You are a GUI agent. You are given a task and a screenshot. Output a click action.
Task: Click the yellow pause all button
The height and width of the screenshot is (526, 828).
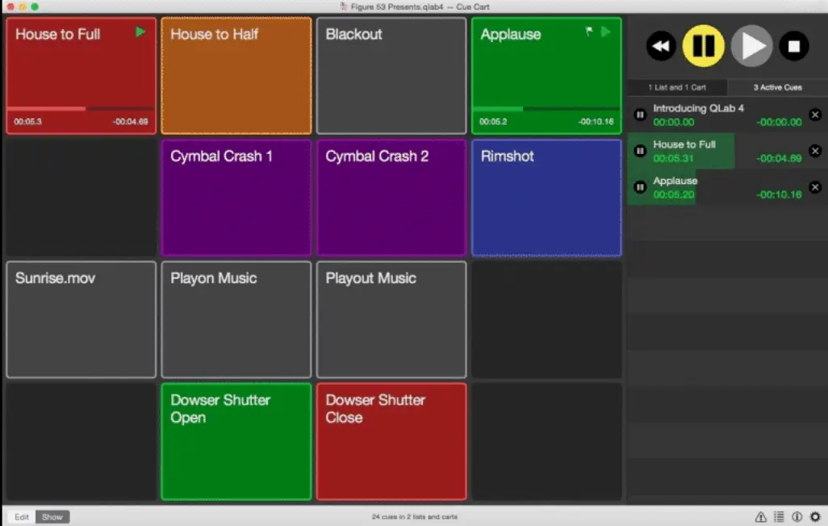tap(704, 46)
